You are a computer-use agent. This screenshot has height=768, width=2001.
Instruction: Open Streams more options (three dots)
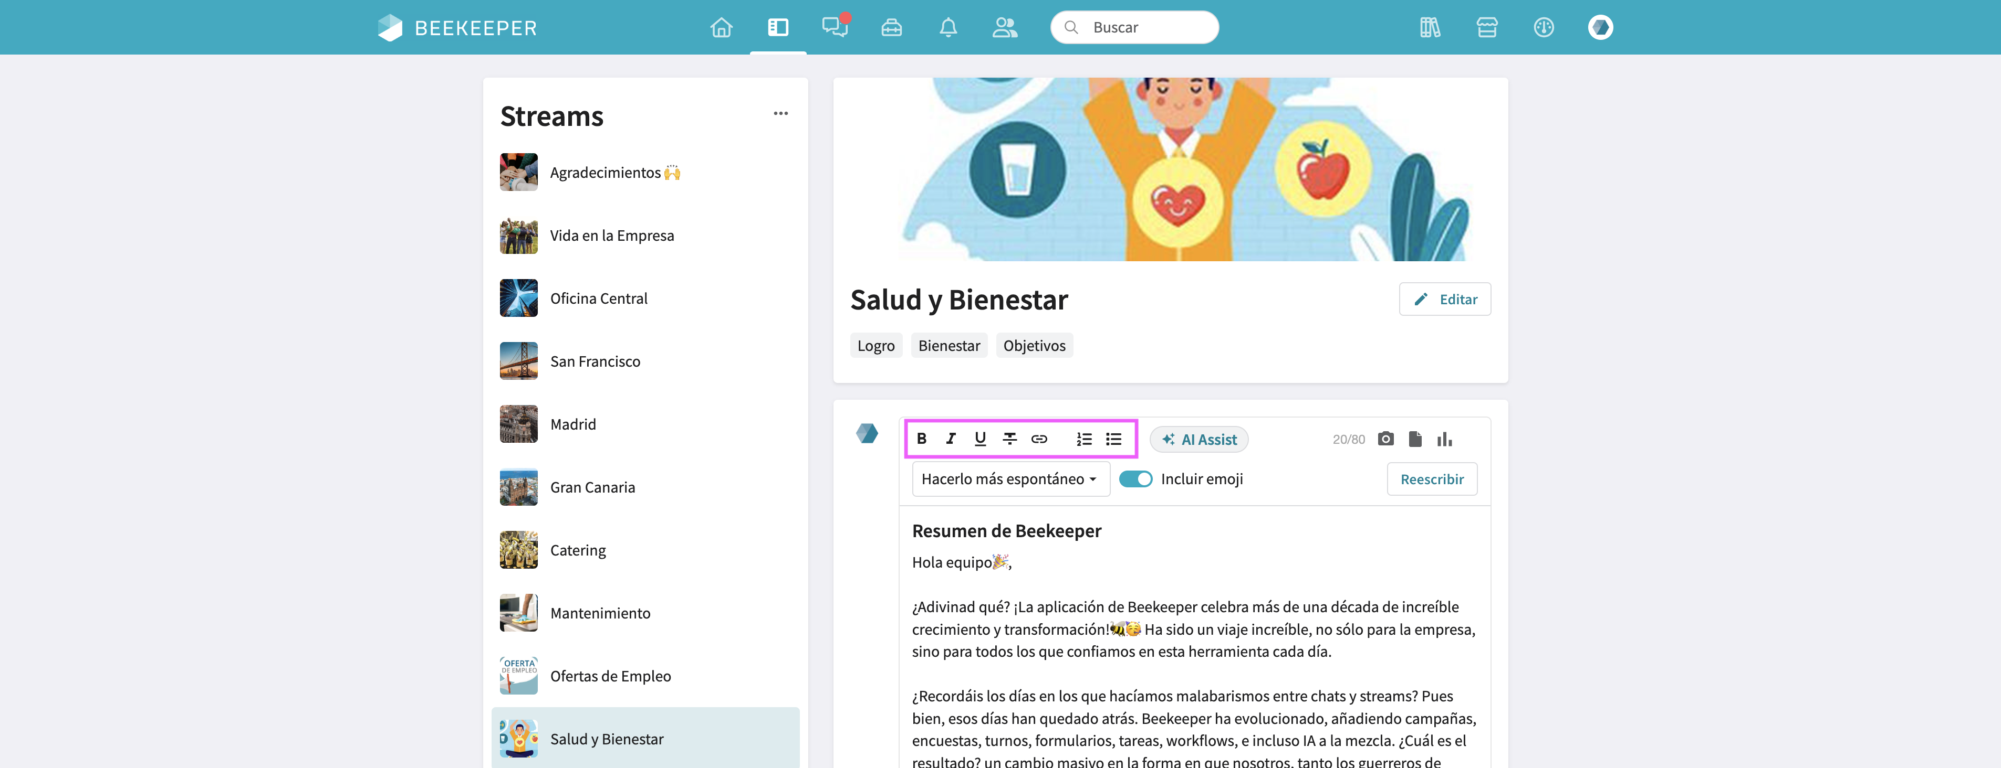[x=780, y=113]
